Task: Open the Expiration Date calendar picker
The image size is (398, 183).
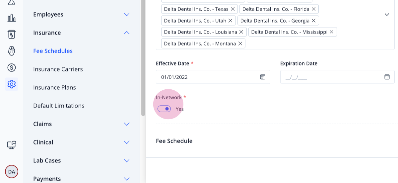Action: tap(387, 77)
